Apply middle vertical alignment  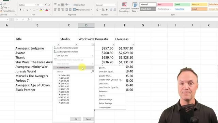point(59,4)
